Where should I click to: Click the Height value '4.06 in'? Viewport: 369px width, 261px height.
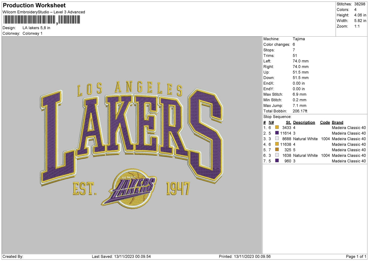[360, 15]
